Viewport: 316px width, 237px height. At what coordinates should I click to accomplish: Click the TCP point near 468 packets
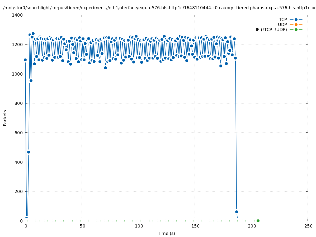pyautogui.click(x=29, y=152)
